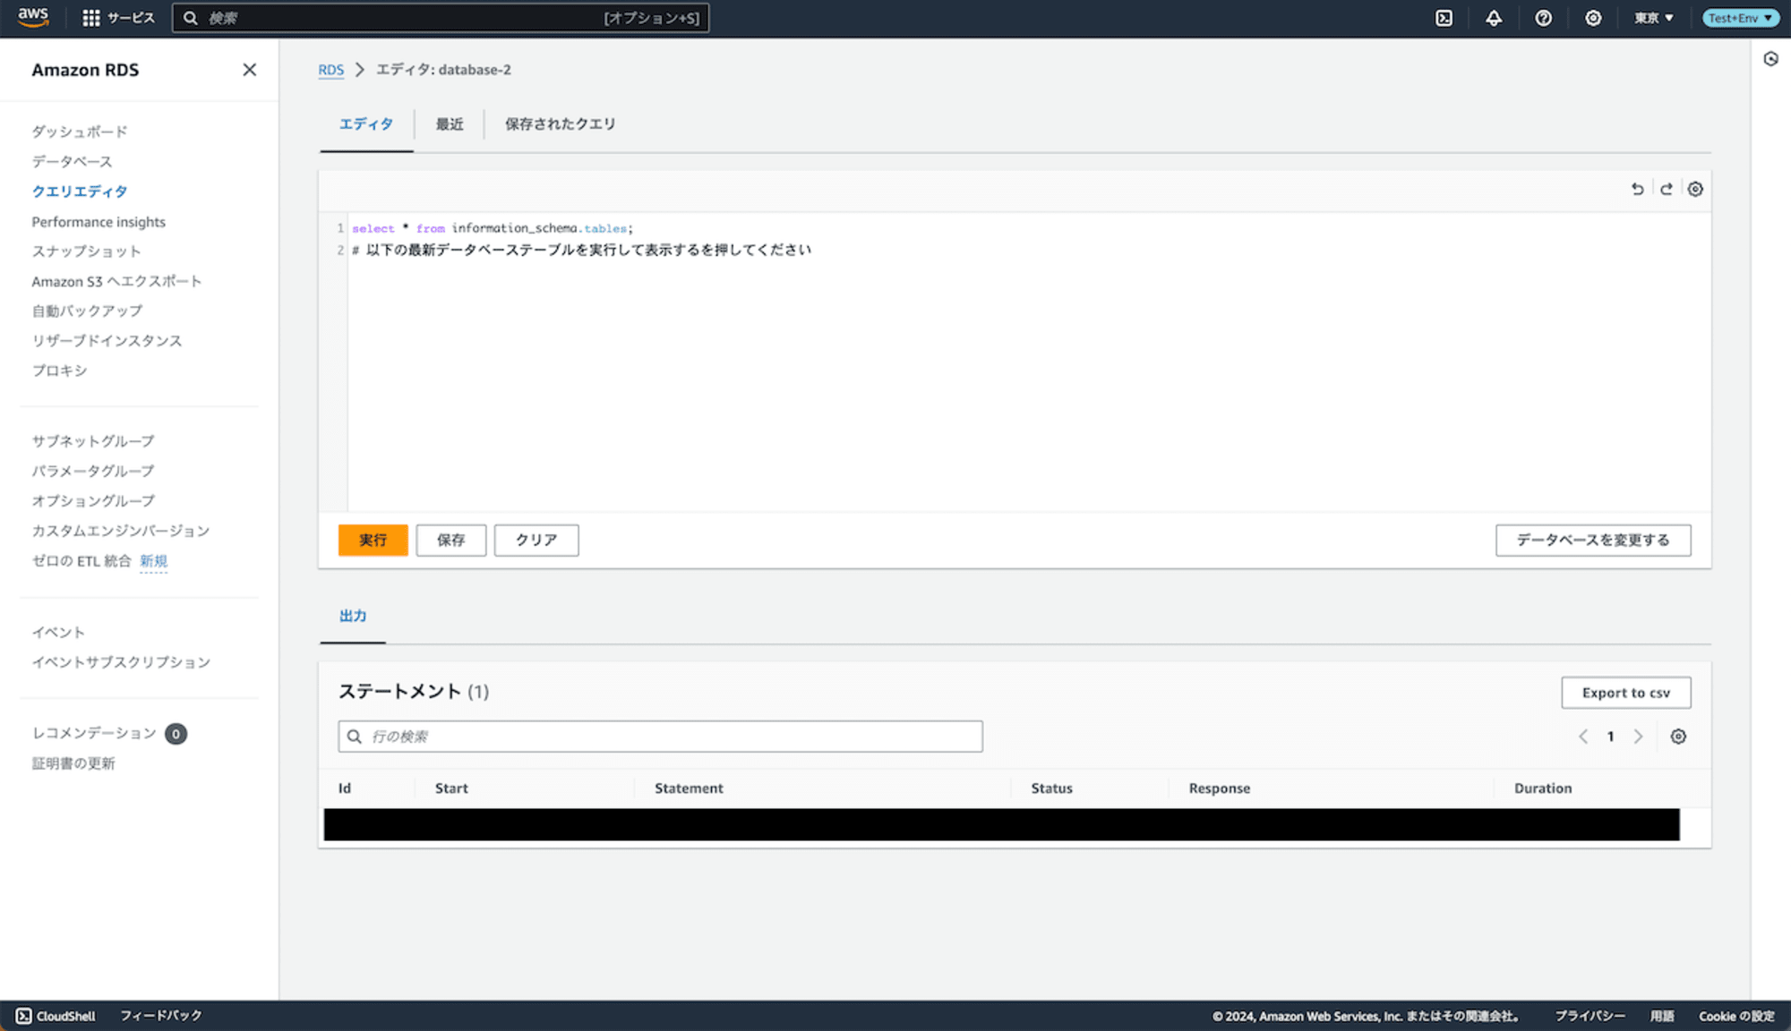The height and width of the screenshot is (1031, 1791).
Task: Open パラメータグループ
Action: pyautogui.click(x=93, y=471)
